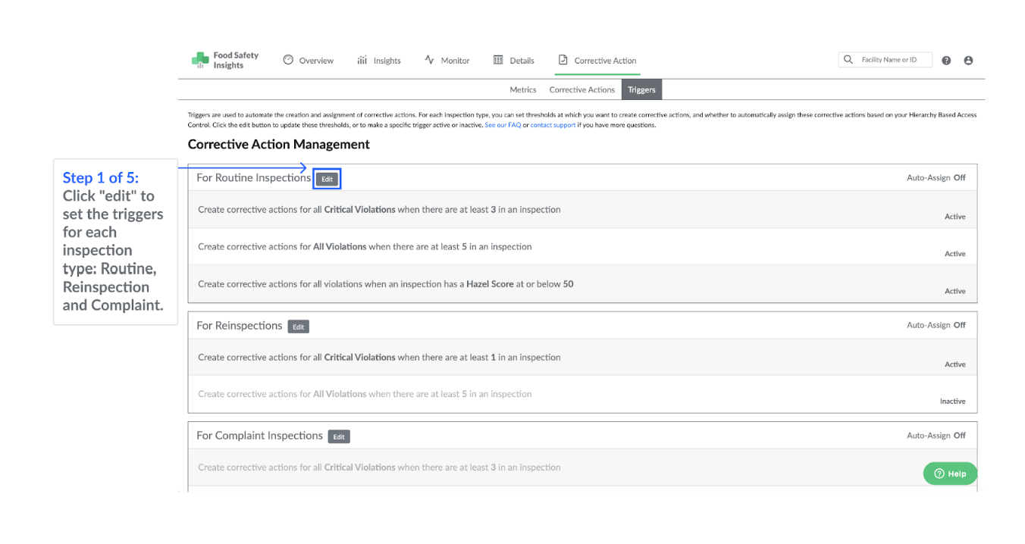Open the Overview dashboard icon

click(287, 59)
